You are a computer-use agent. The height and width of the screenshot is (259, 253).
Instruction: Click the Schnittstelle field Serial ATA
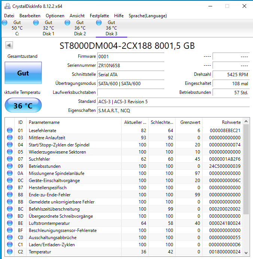pos(131,74)
